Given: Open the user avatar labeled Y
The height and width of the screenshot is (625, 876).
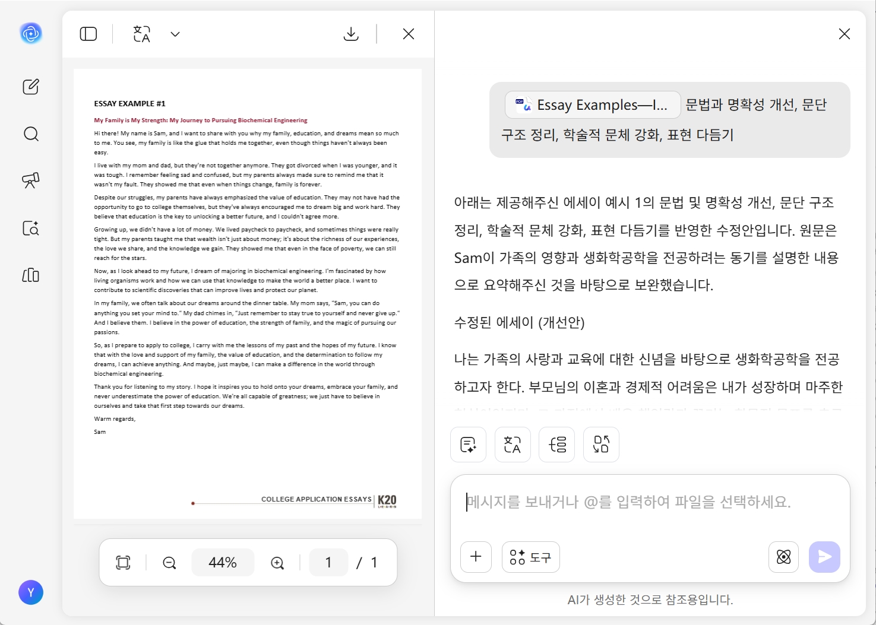Looking at the screenshot, I should (31, 592).
